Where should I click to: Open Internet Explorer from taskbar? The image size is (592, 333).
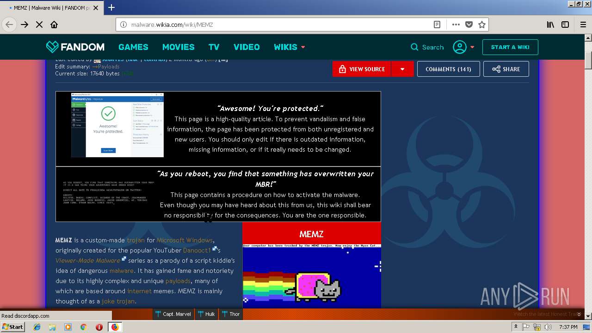(x=37, y=327)
